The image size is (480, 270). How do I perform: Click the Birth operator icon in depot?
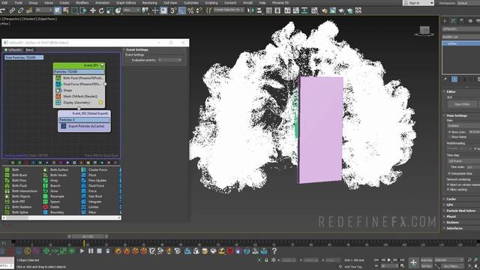click(x=7, y=169)
